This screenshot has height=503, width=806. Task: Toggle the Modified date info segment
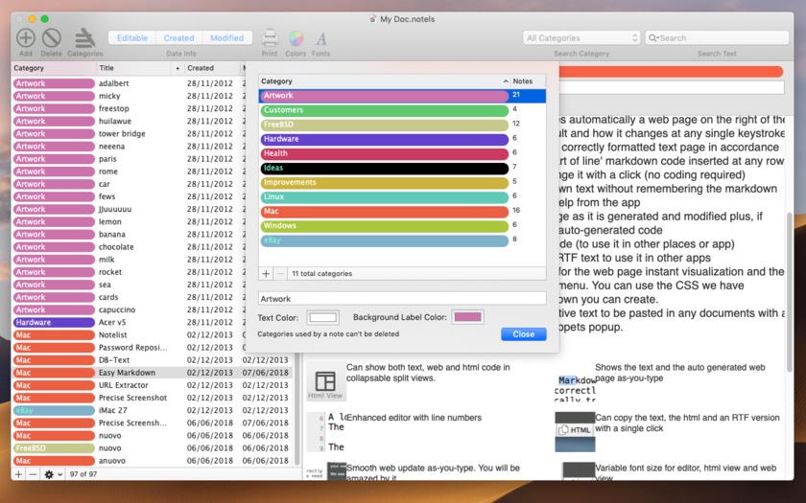pyautogui.click(x=226, y=38)
